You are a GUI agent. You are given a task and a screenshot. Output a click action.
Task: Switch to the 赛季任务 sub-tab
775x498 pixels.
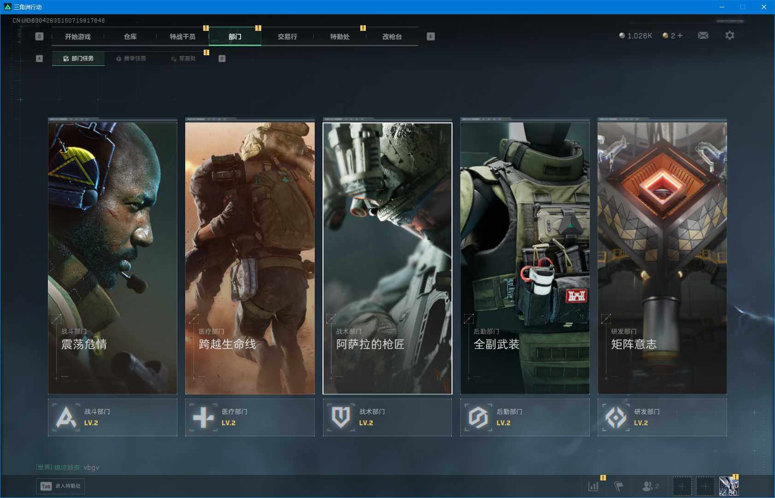pyautogui.click(x=131, y=58)
